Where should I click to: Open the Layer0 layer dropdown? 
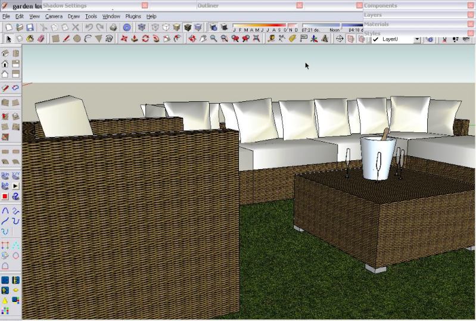click(416, 39)
